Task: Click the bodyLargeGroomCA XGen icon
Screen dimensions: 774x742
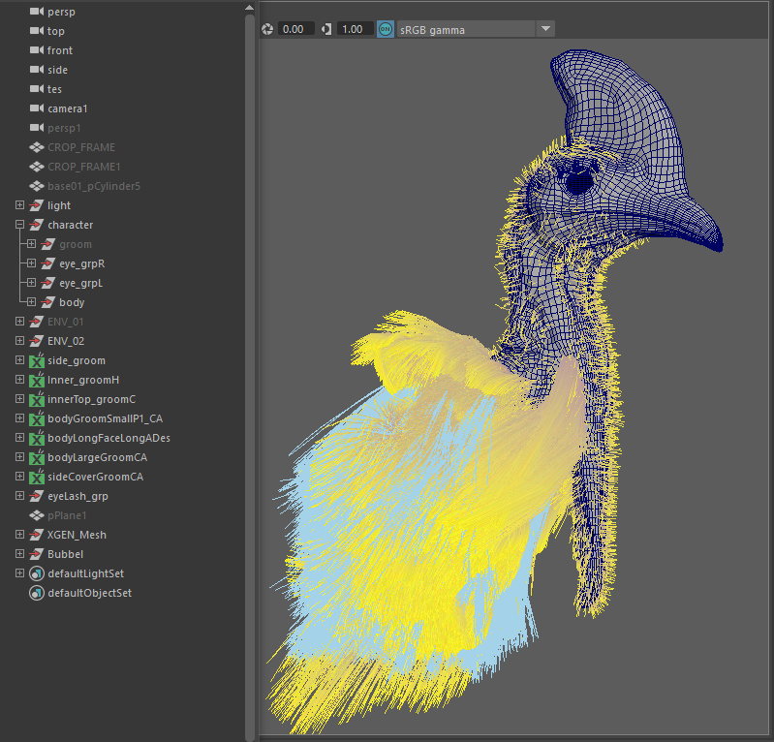Action: (37, 457)
